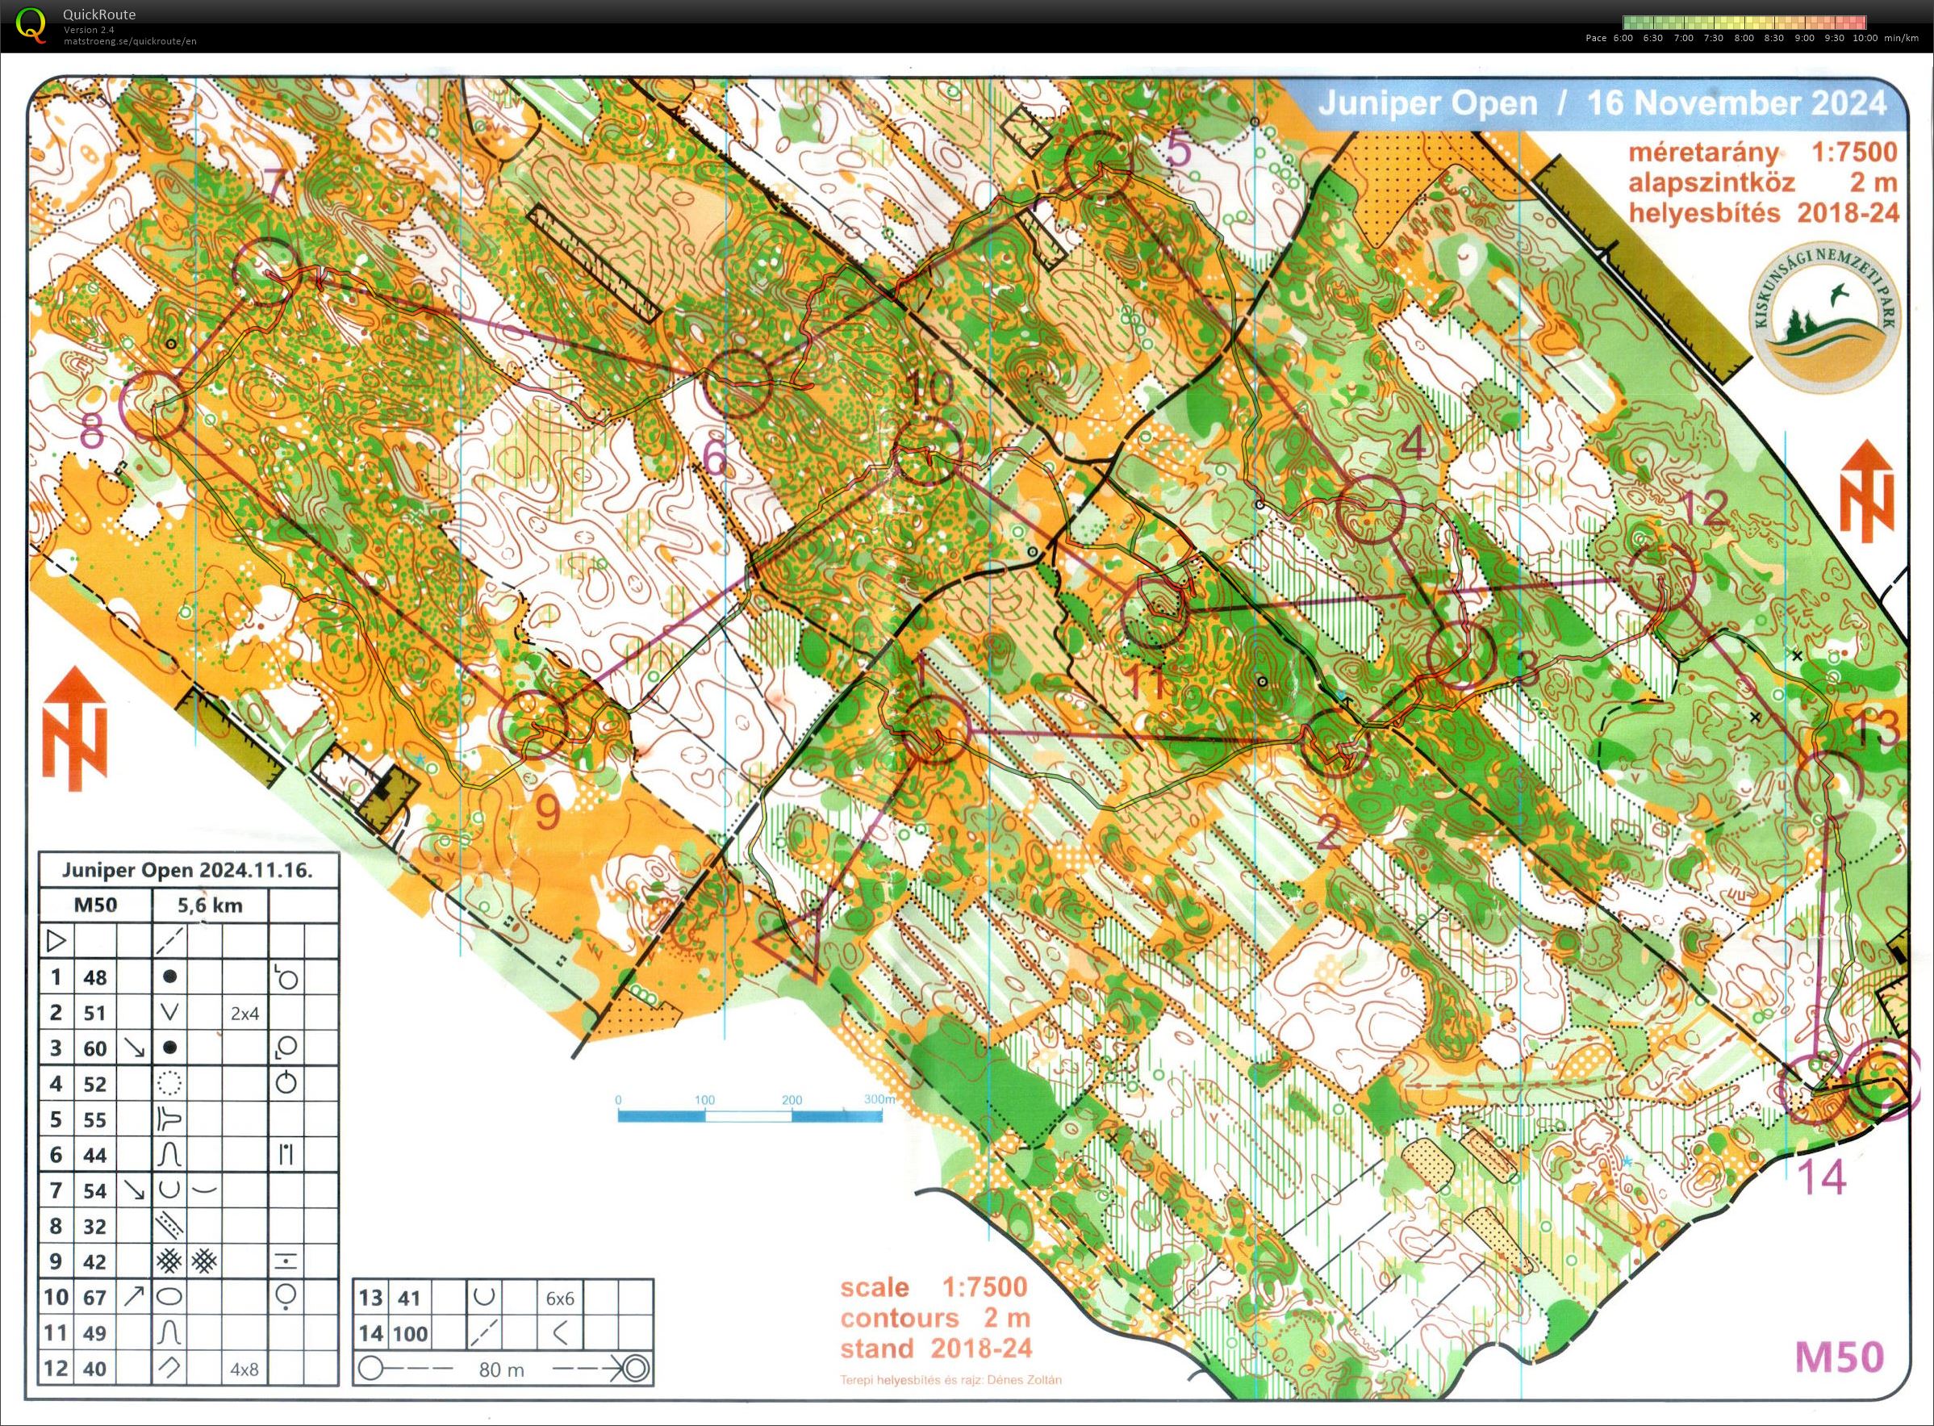Click the "helyesbítés 2018-24" text
The width and height of the screenshot is (1934, 1426).
pyautogui.click(x=1763, y=212)
